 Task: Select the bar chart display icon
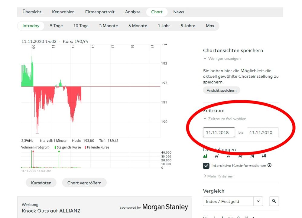[240, 156]
